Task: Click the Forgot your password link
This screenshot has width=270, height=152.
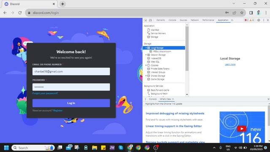Action: (x=45, y=93)
